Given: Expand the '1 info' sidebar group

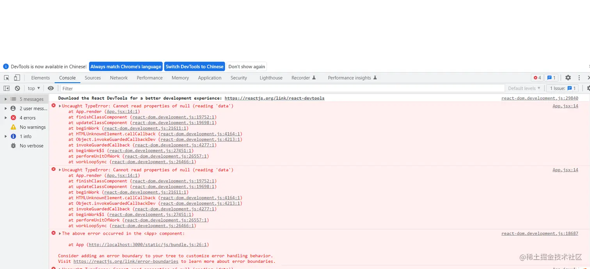Looking at the screenshot, I should pyautogui.click(x=6, y=136).
